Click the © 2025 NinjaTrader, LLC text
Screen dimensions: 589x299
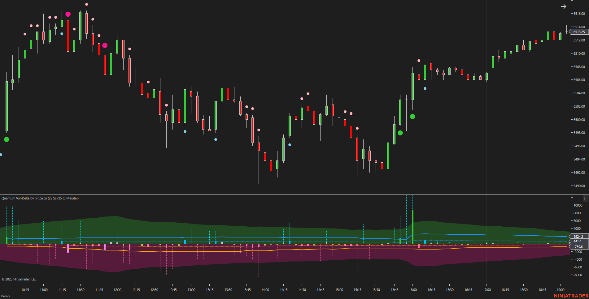[19, 279]
